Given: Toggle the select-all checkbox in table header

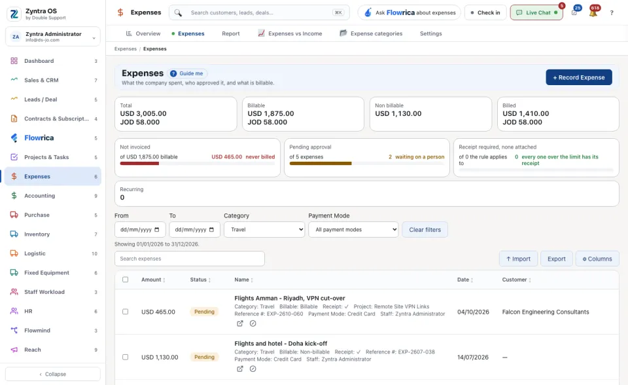Looking at the screenshot, I should point(126,280).
